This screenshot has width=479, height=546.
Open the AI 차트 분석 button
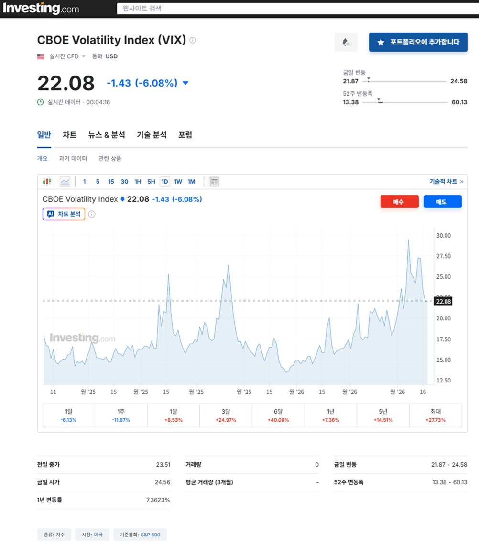64,214
